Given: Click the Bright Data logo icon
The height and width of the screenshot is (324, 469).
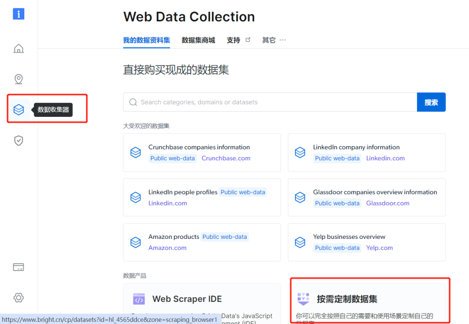Looking at the screenshot, I should click(19, 14).
